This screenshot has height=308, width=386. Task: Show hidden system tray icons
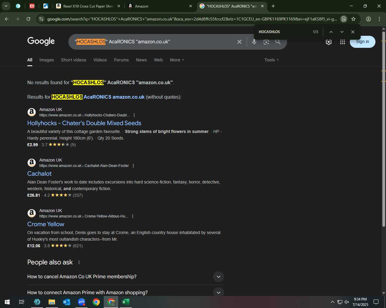coord(332,302)
